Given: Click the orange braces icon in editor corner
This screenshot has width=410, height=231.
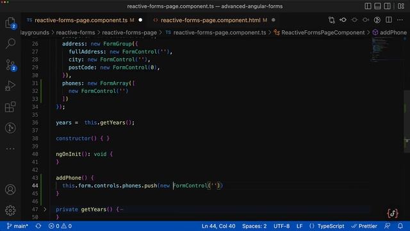Looking at the screenshot, I should pos(393,213).
